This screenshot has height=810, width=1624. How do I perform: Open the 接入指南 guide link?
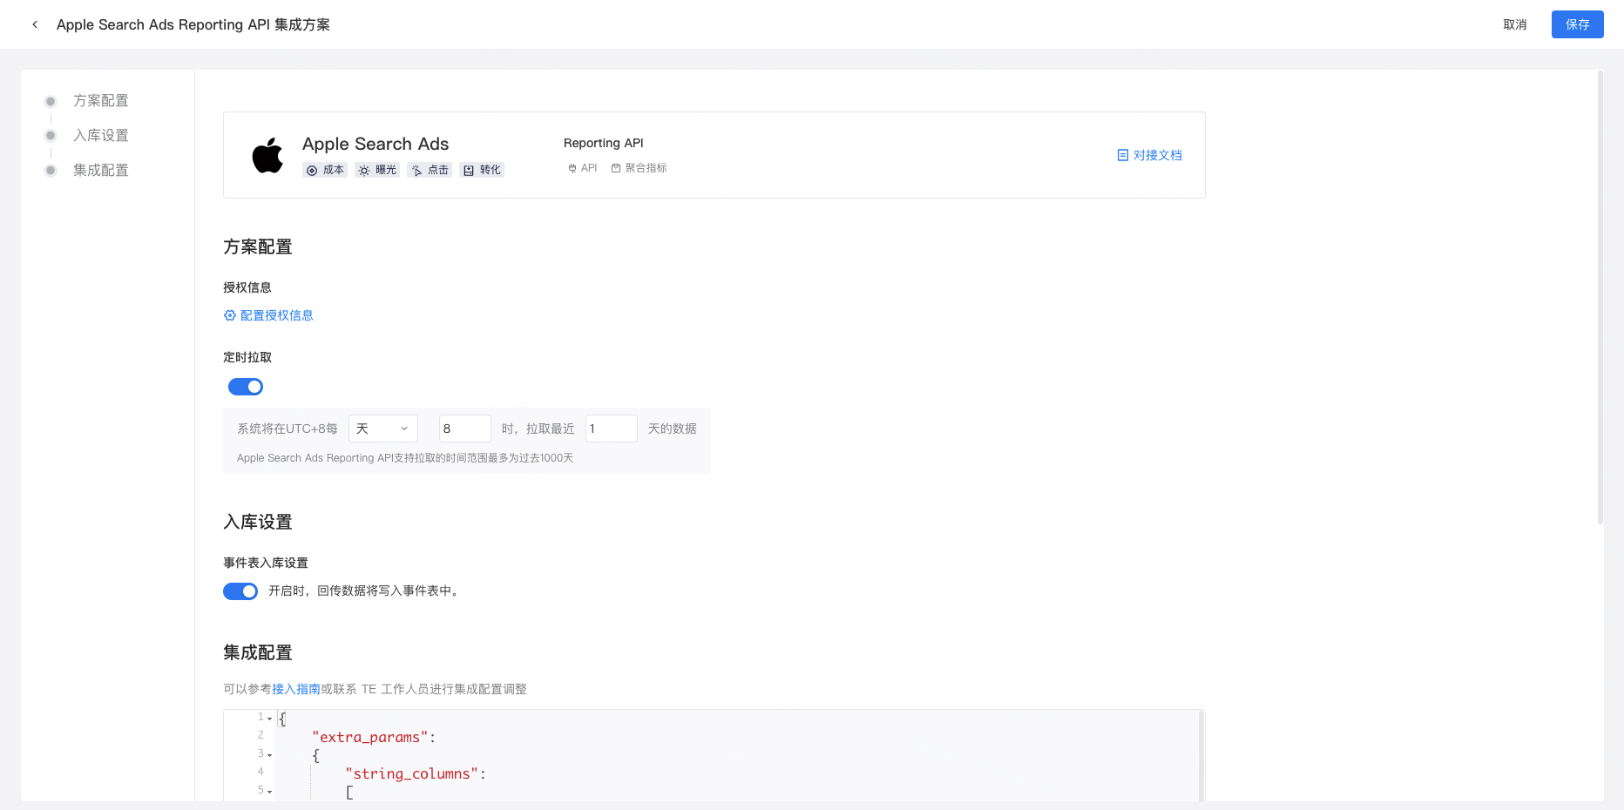pos(296,689)
